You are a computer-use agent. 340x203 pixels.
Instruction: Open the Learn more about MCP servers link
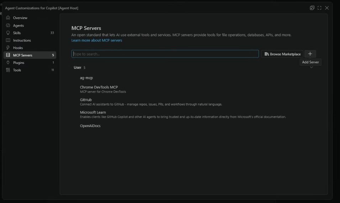[97, 40]
